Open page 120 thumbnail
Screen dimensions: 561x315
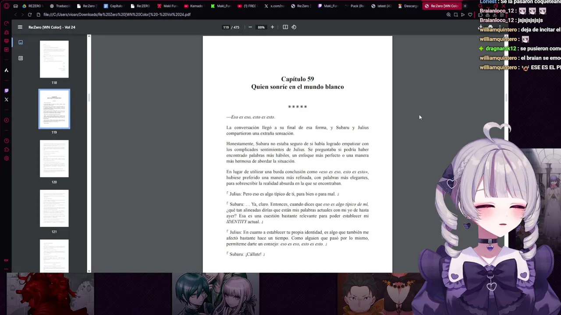tap(54, 159)
